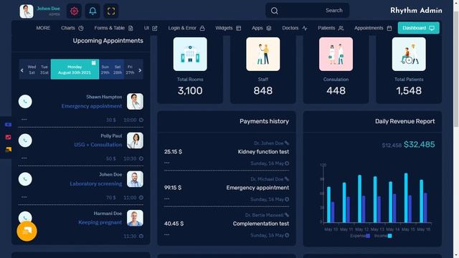This screenshot has width=459, height=258.
Task: Click Dr. Bertie Maxwell link in payments
Action: 267,215
